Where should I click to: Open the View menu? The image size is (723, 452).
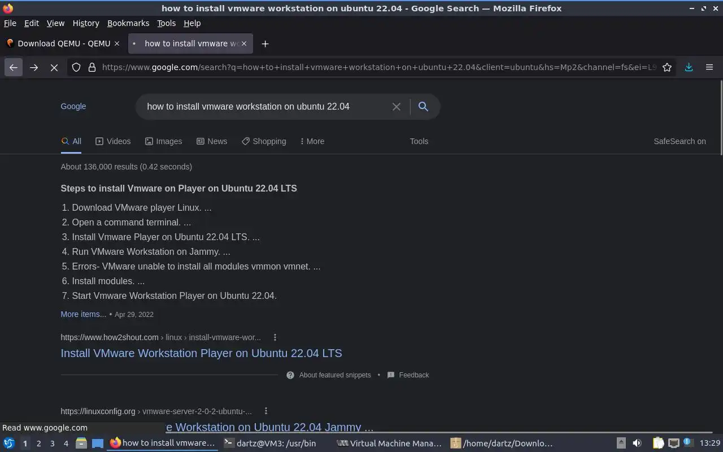(55, 23)
